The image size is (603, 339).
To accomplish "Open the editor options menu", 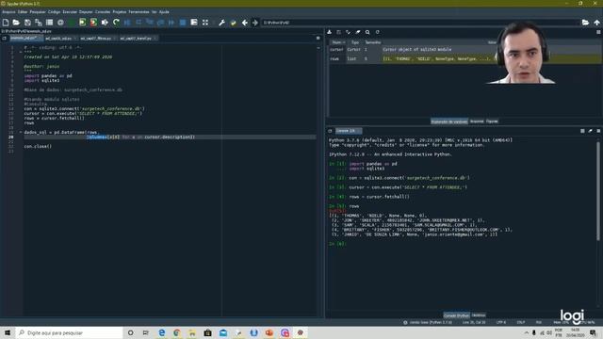I will [318, 38].
